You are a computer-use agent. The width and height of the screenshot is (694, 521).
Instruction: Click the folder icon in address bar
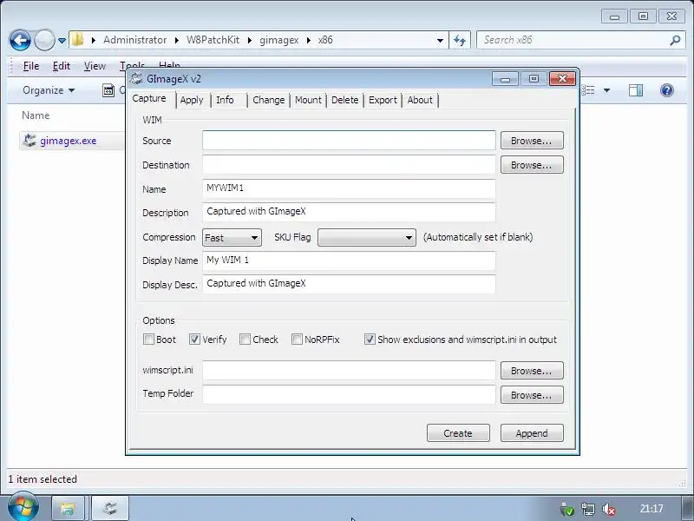tap(77, 39)
